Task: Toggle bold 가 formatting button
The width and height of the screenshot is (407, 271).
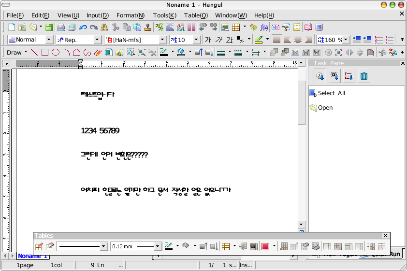Action: [x=208, y=40]
